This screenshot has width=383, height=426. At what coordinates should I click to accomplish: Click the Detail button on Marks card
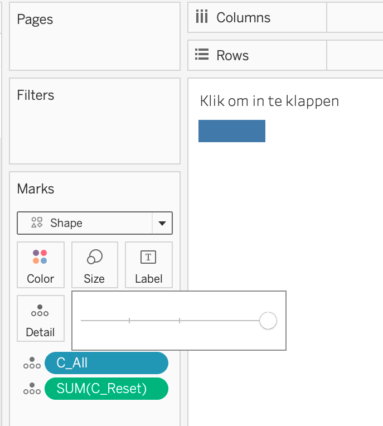40,318
